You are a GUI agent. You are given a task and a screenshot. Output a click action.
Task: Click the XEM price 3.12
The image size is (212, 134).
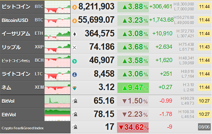[107, 87]
